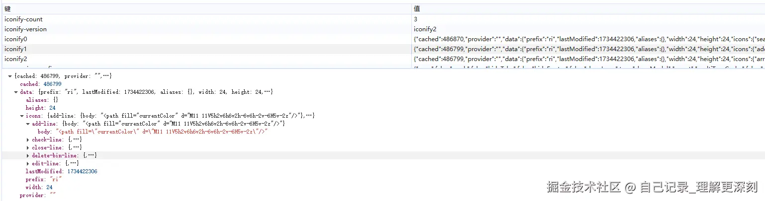Image resolution: width=765 pixels, height=201 pixels.
Task: Click the 键 column header
Action: click(7, 9)
